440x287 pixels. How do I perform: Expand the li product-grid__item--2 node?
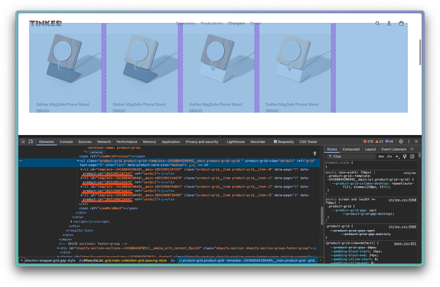[81, 187]
